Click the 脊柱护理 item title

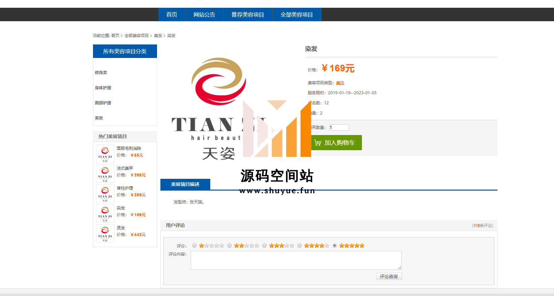tap(125, 188)
